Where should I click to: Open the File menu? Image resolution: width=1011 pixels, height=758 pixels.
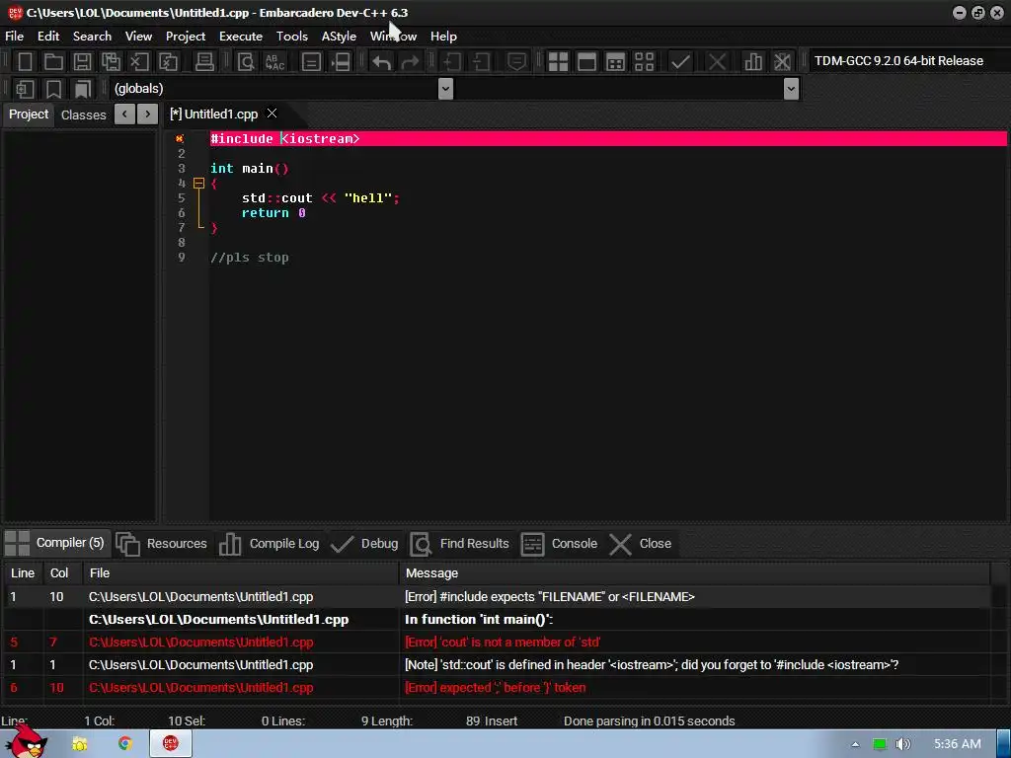(14, 37)
